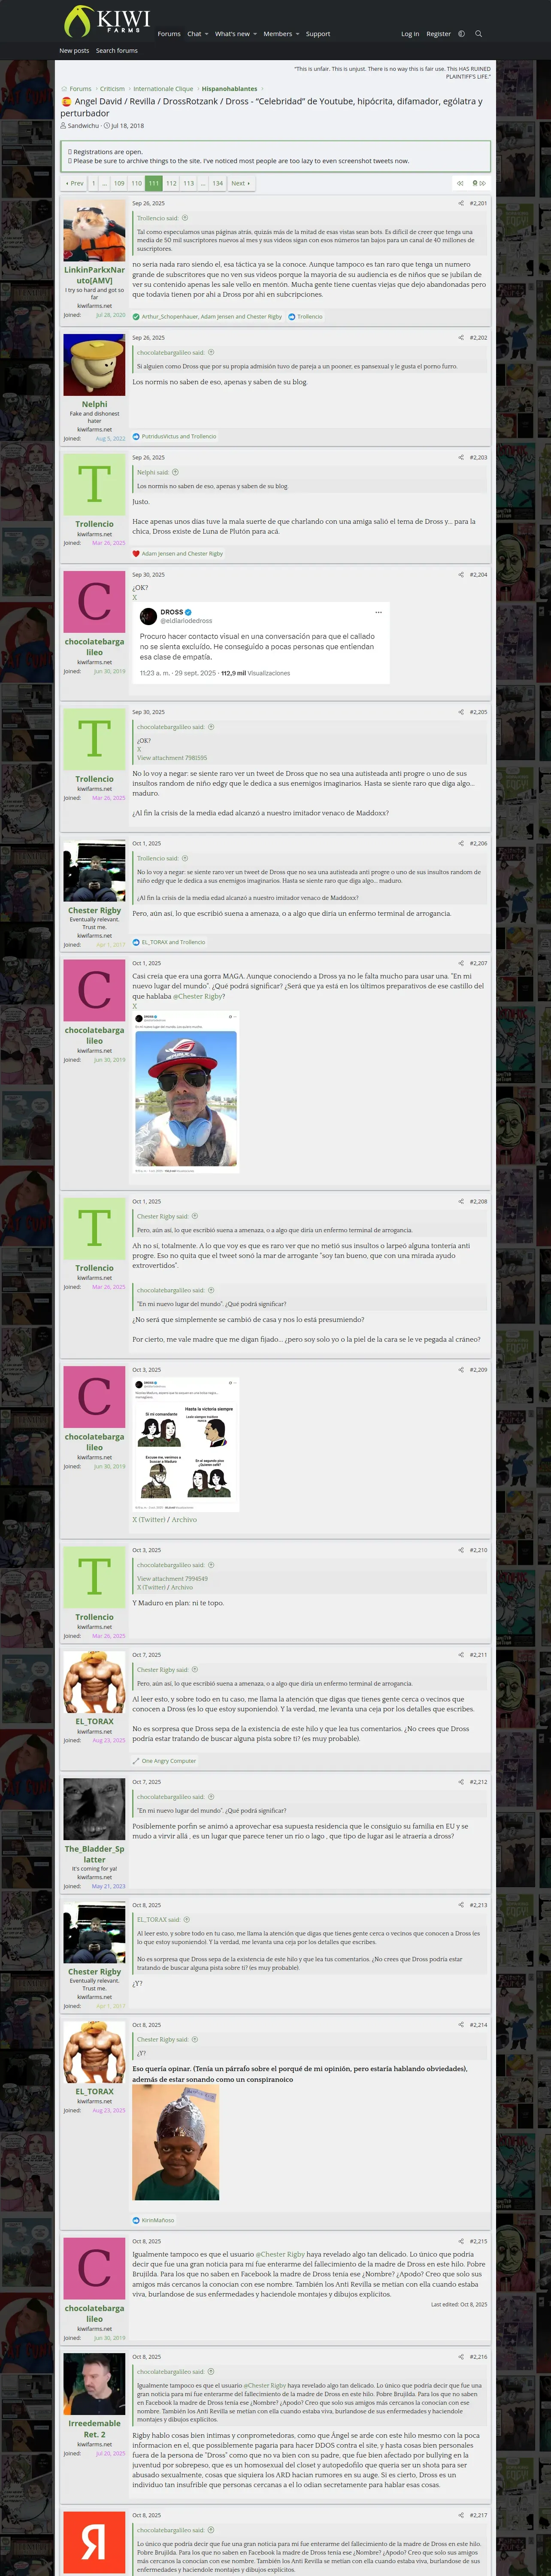Expand the Chat menu dropdown arrow

207,34
